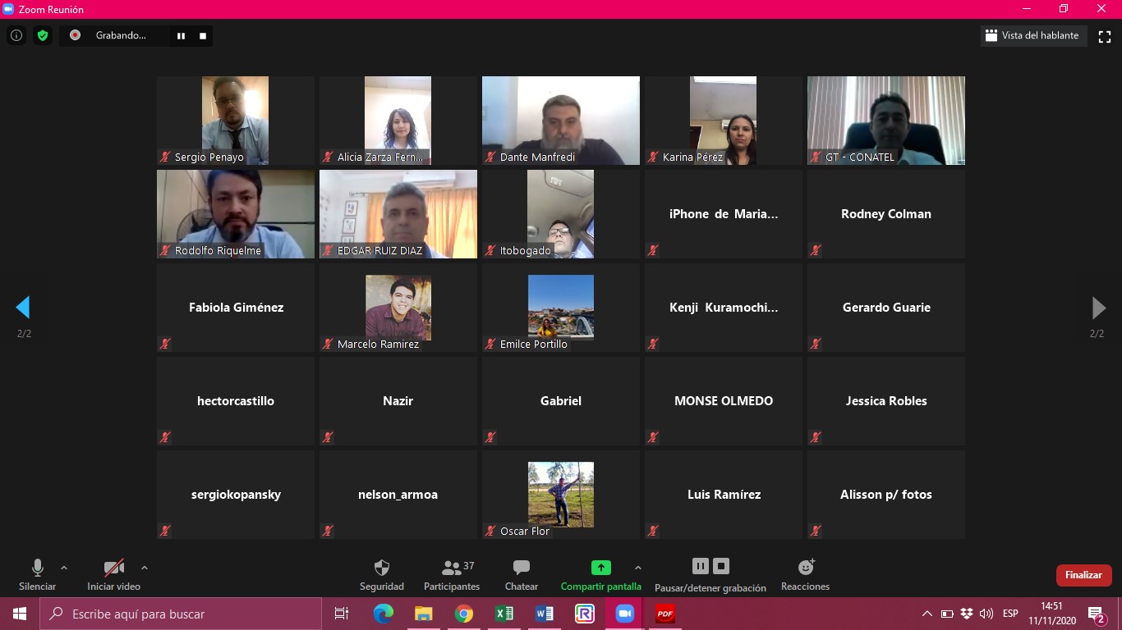1122x630 pixels.
Task: Open volume control in system tray
Action: (986, 614)
